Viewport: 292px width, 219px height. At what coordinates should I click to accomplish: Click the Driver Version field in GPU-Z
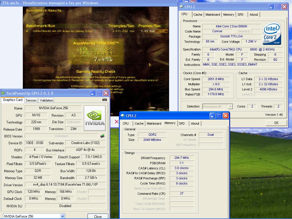point(65,184)
